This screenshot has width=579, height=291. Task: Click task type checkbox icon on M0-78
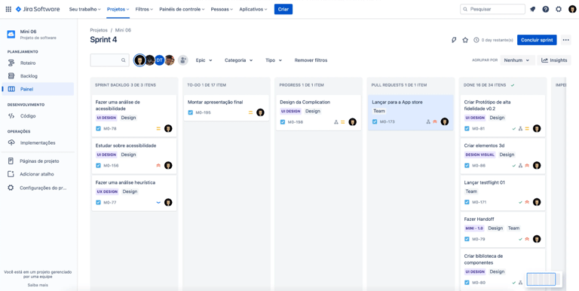[x=98, y=128]
